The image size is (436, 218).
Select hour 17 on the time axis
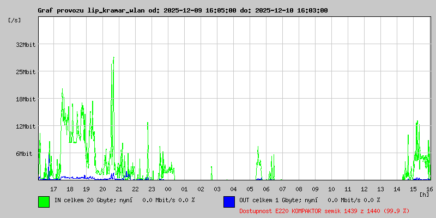tap(53, 189)
